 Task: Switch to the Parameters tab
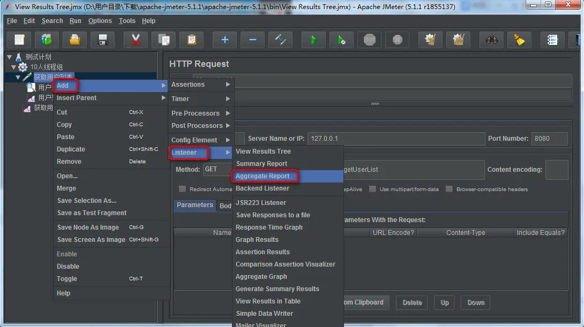(195, 205)
